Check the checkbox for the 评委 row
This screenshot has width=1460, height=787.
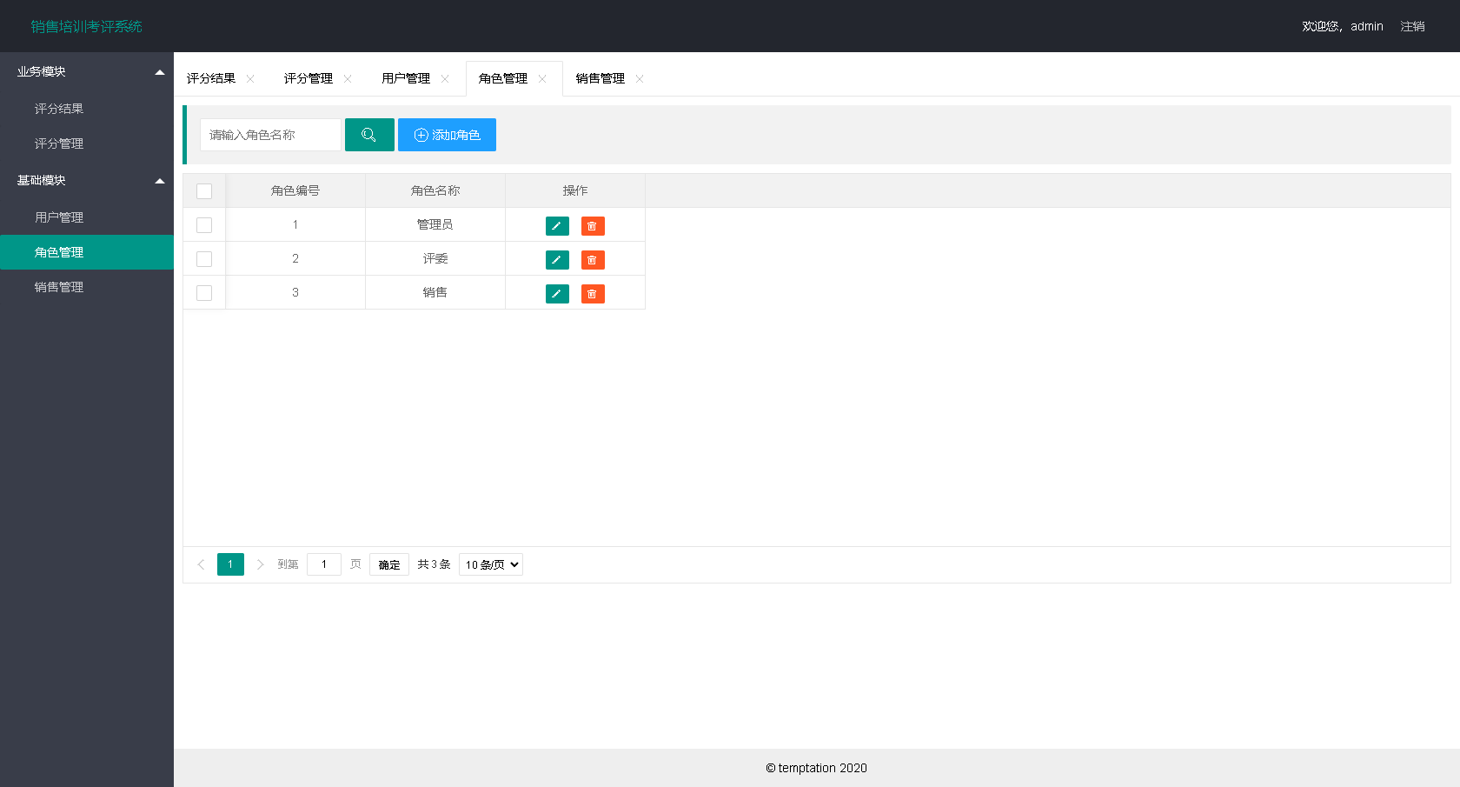pyautogui.click(x=204, y=258)
